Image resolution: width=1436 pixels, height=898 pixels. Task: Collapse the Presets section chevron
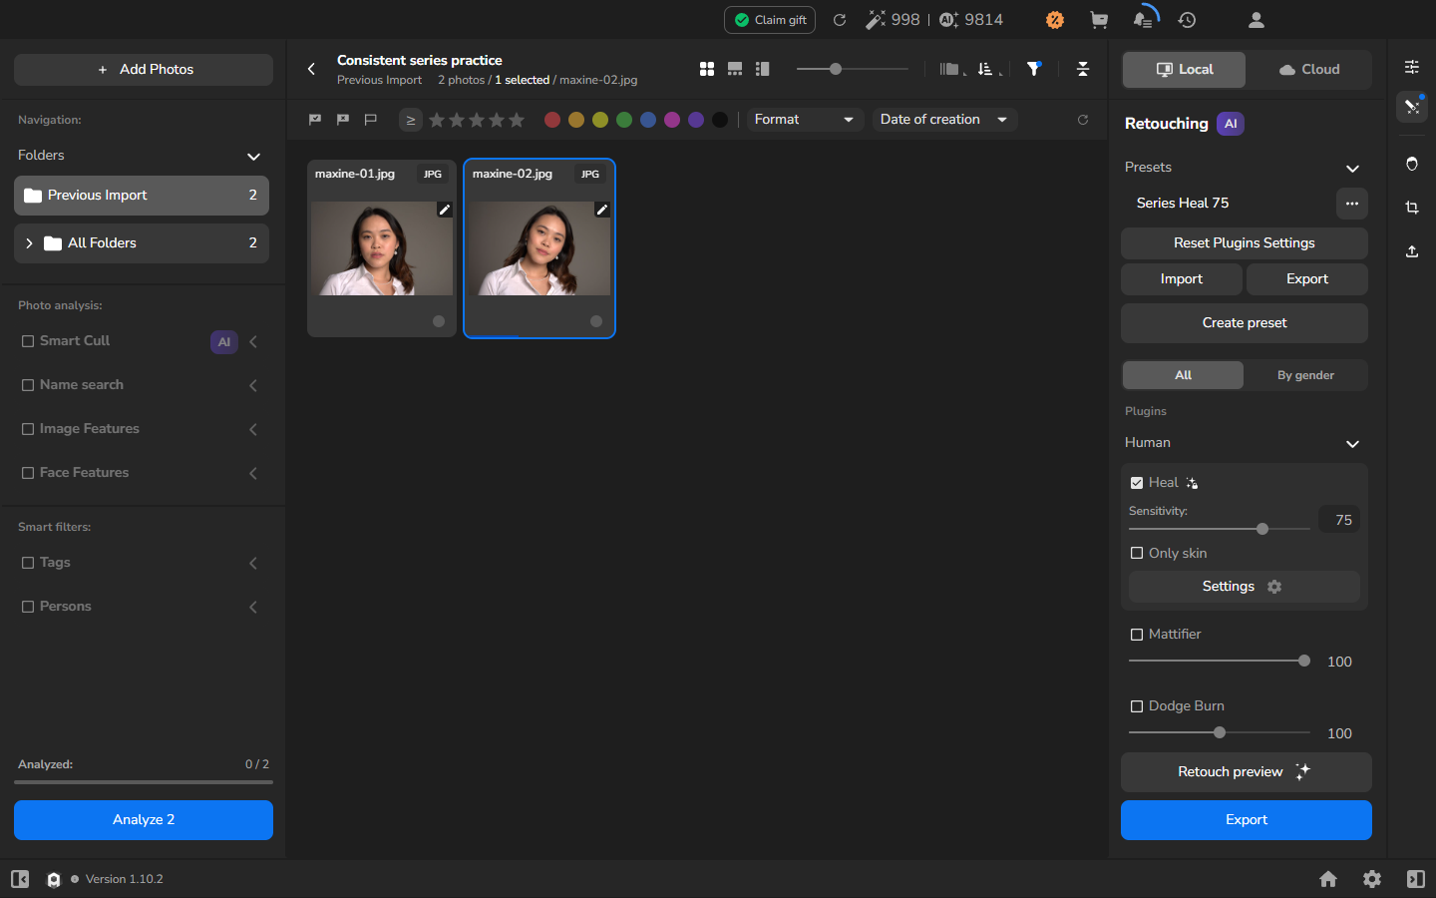(1352, 169)
